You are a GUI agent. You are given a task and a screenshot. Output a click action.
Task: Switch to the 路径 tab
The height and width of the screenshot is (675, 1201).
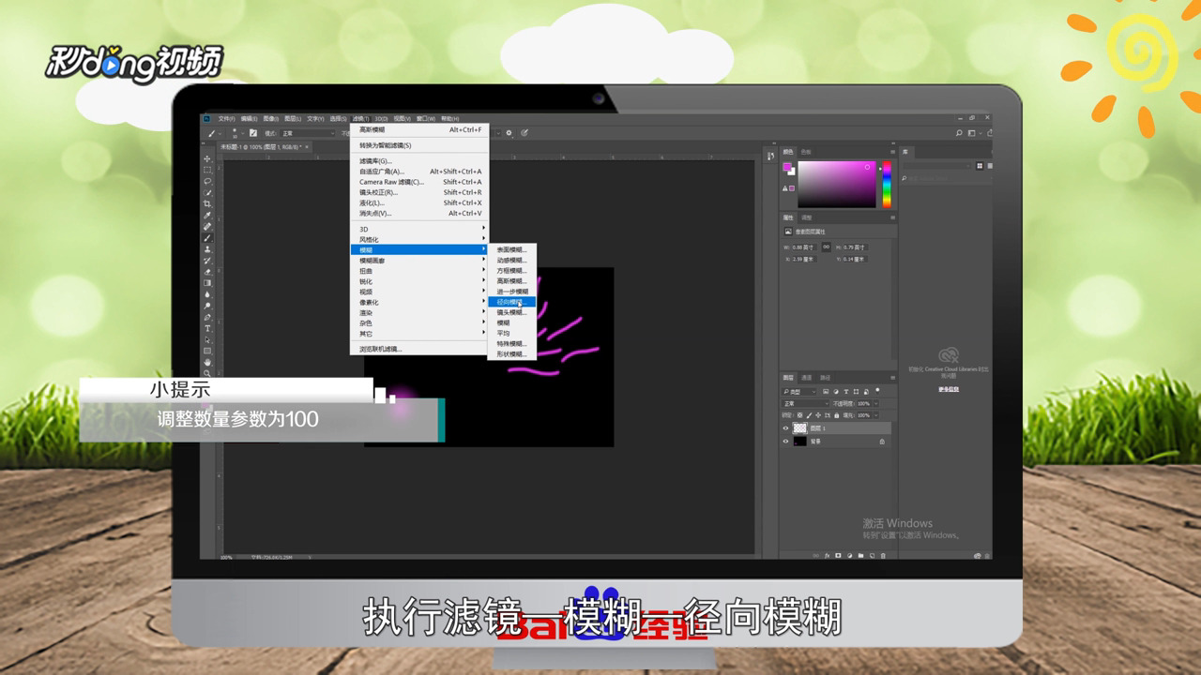coord(826,378)
